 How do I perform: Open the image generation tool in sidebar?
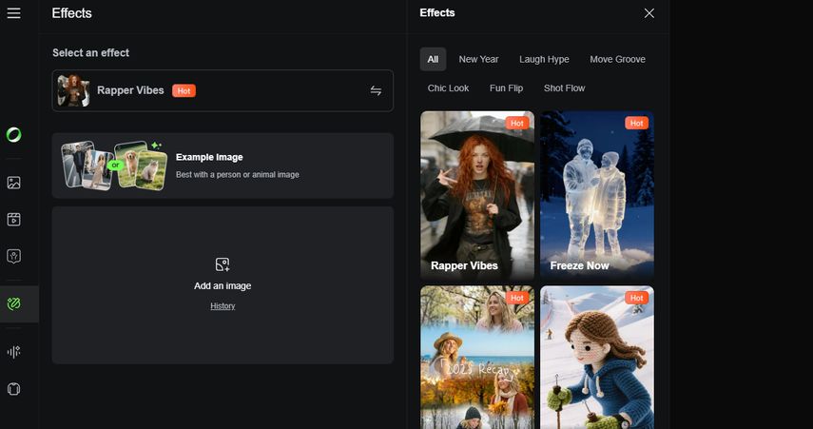pyautogui.click(x=13, y=183)
